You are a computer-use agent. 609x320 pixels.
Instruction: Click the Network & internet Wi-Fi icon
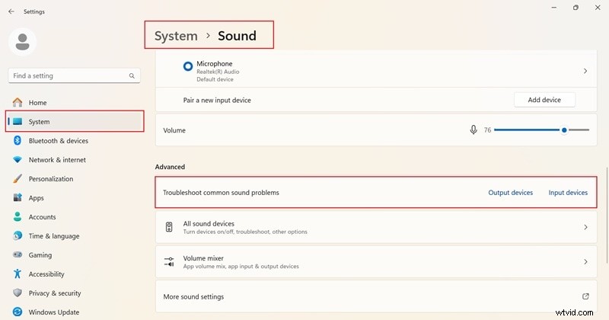coord(17,160)
